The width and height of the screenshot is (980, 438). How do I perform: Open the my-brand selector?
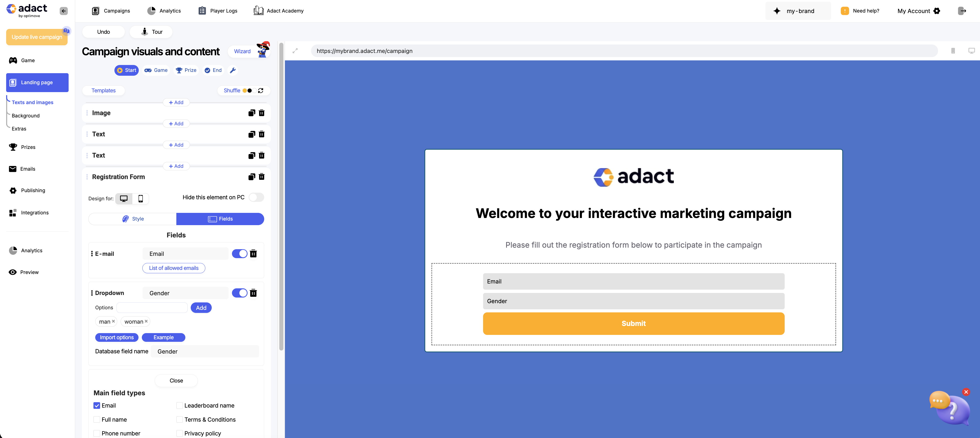[798, 11]
